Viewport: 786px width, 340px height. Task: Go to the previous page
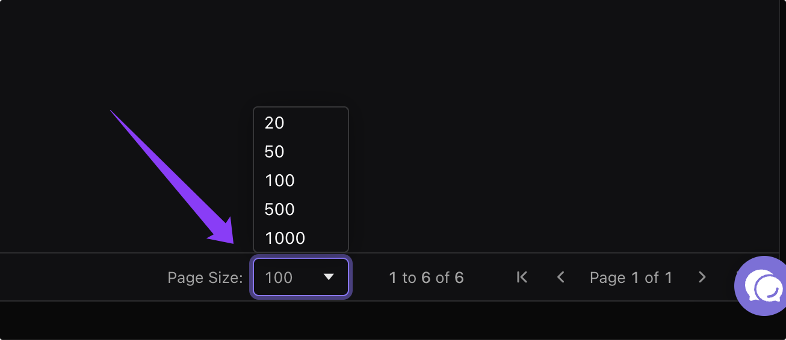point(561,277)
